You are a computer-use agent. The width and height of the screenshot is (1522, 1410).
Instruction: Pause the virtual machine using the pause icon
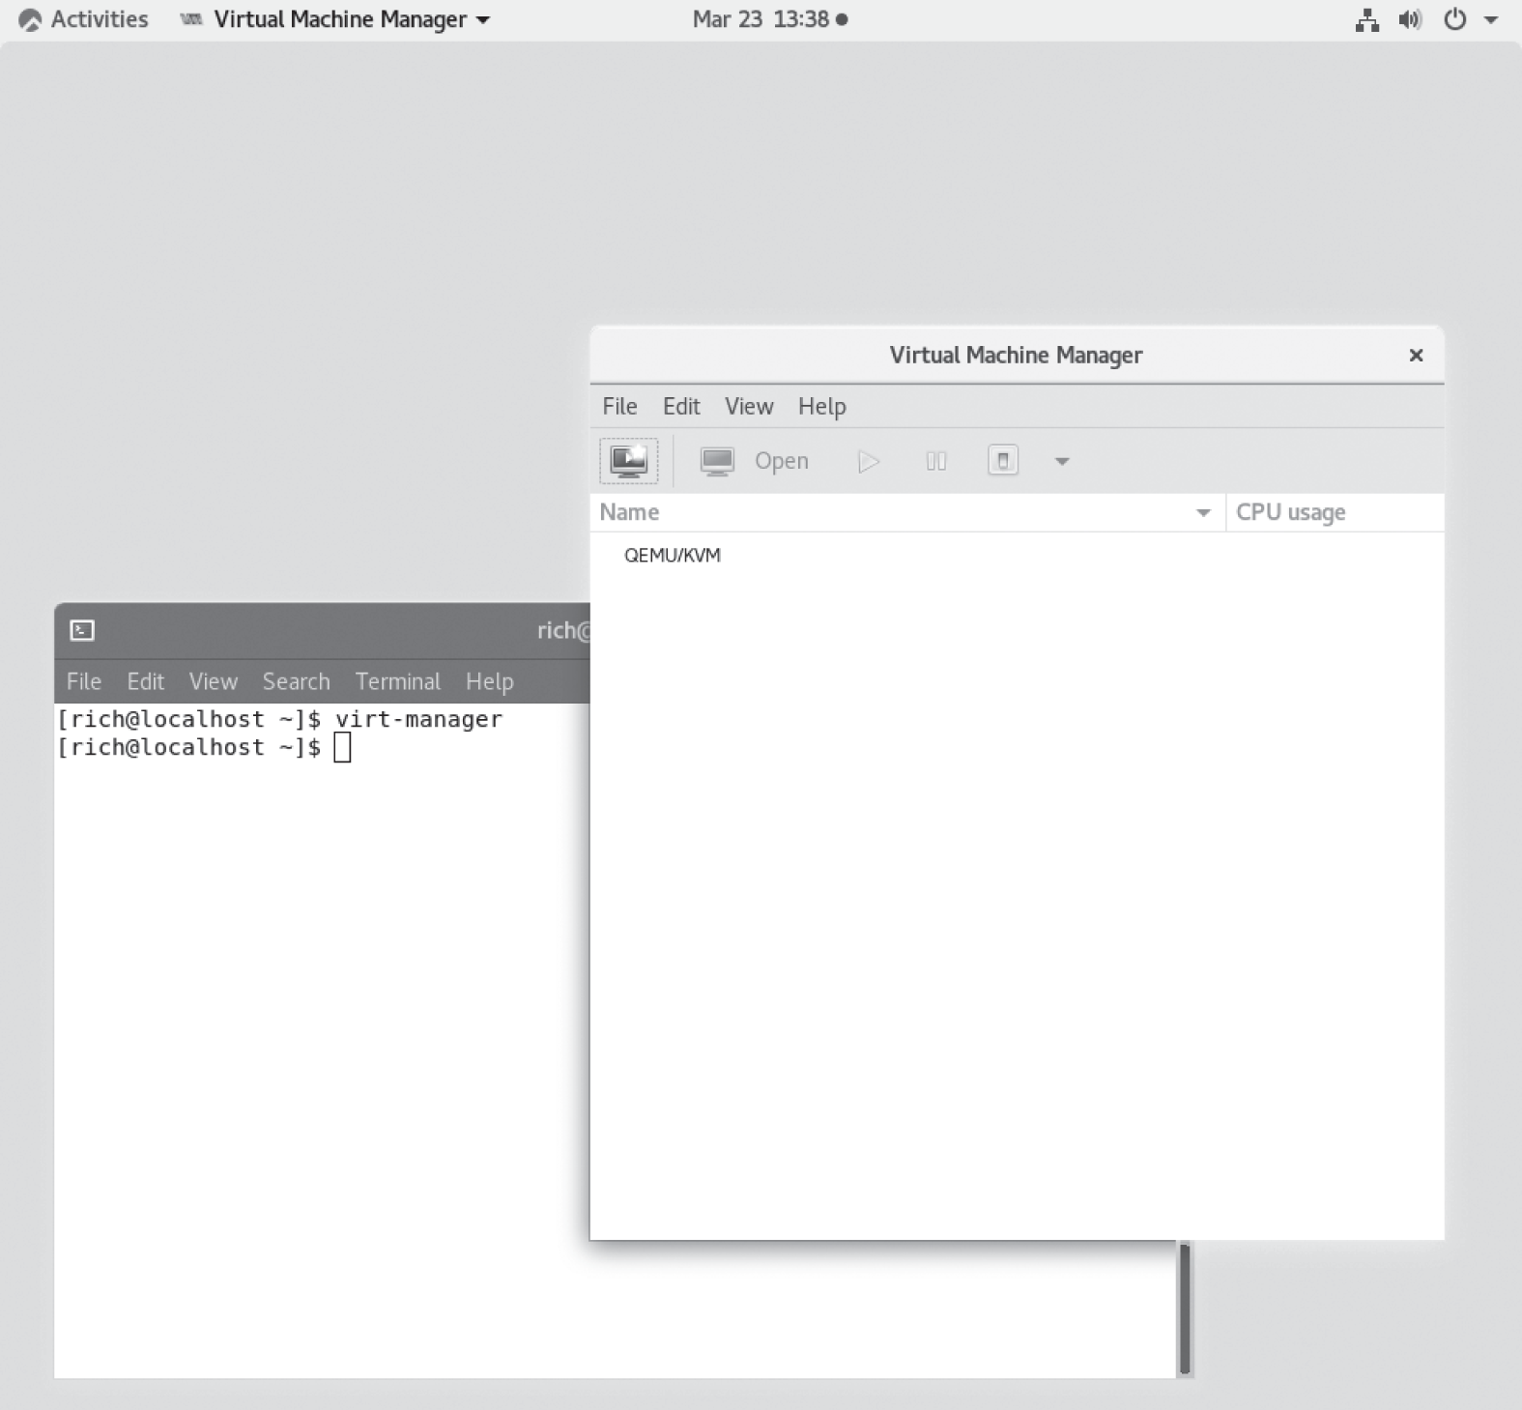[x=935, y=462]
